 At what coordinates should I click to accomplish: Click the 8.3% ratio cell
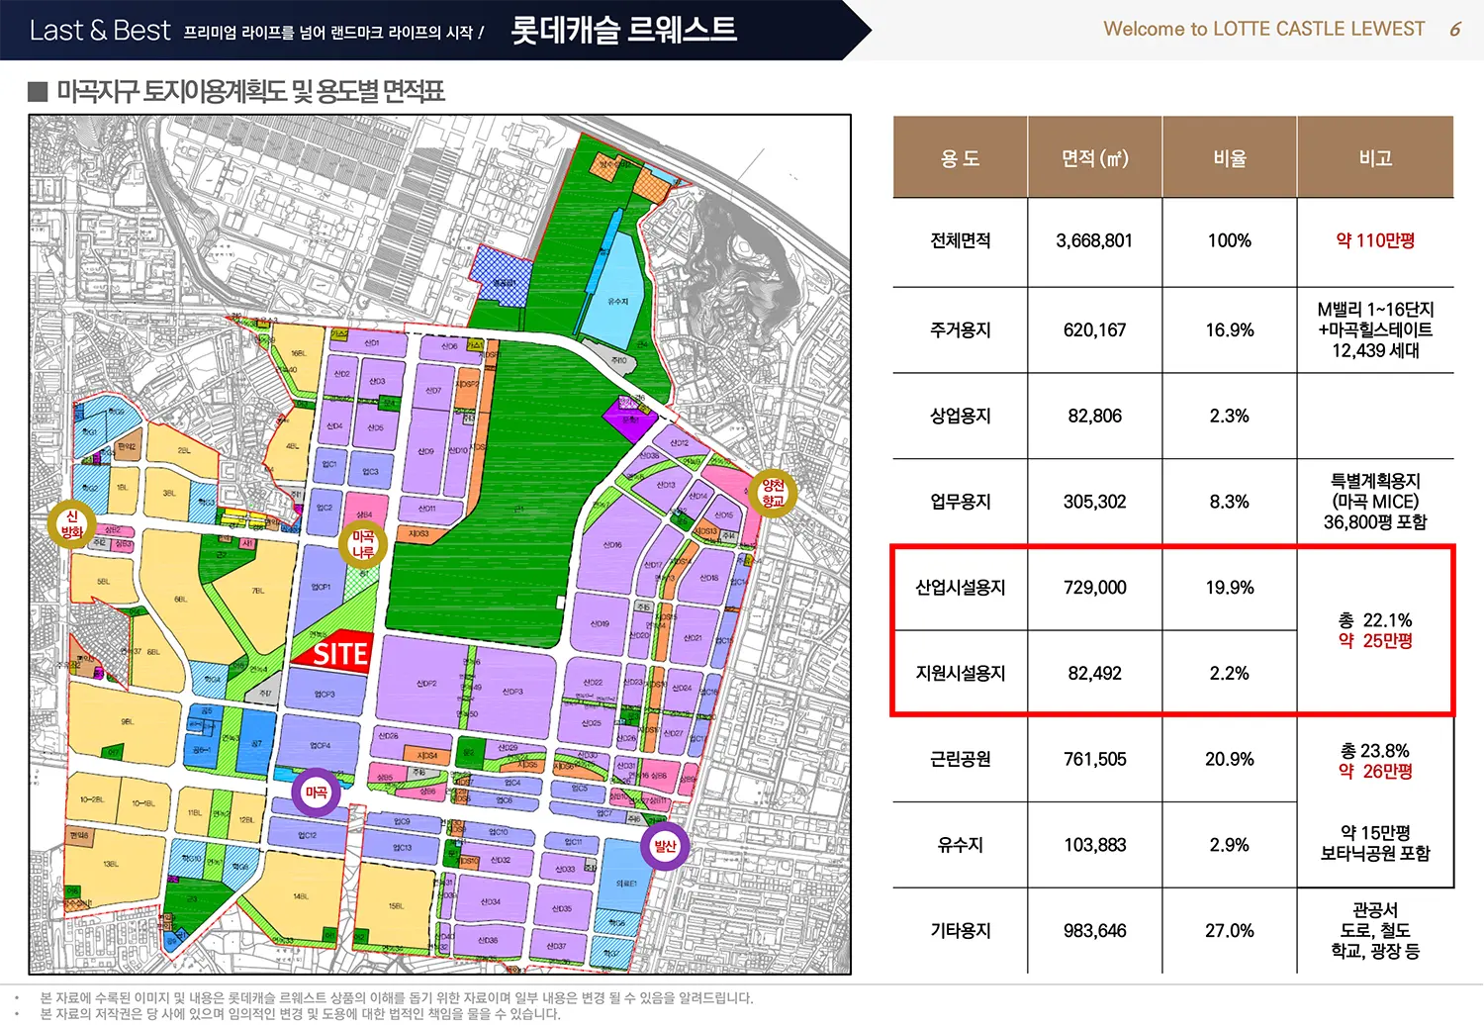tap(1230, 502)
